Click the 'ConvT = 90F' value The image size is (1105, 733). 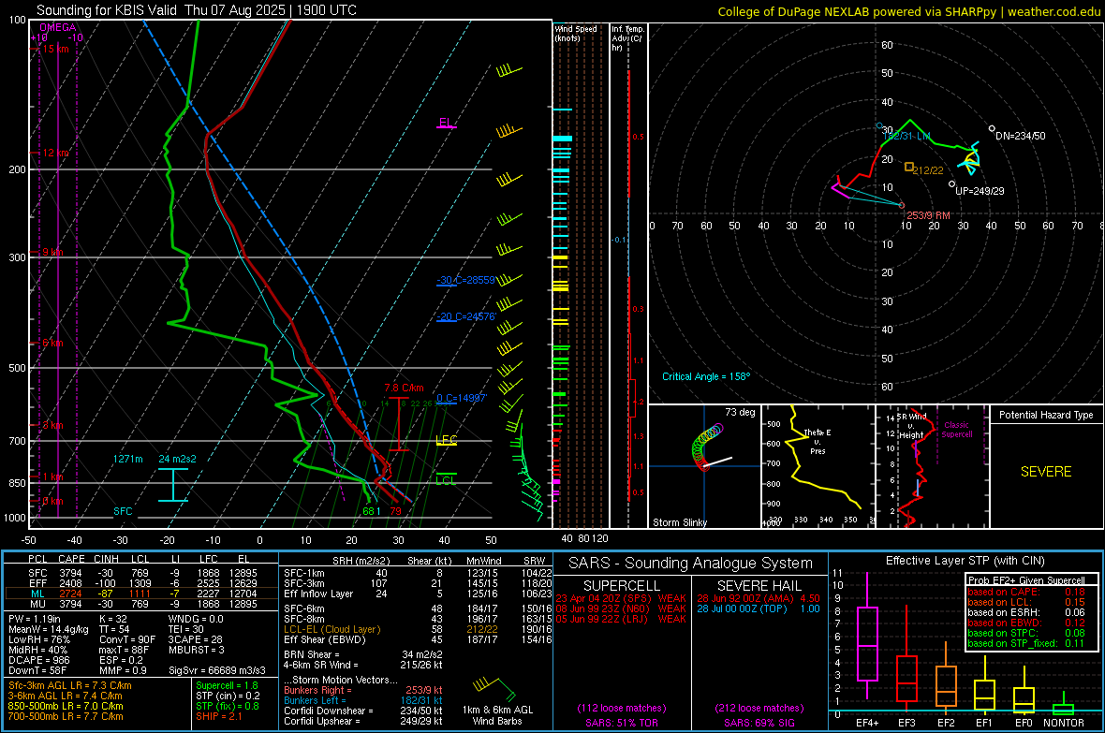(x=127, y=639)
